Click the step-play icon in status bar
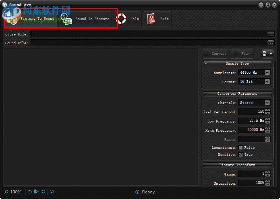Image resolution: width=280 pixels, height=199 pixels. pyautogui.click(x=36, y=192)
